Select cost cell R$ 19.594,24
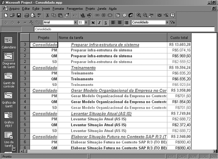 tap(179, 68)
